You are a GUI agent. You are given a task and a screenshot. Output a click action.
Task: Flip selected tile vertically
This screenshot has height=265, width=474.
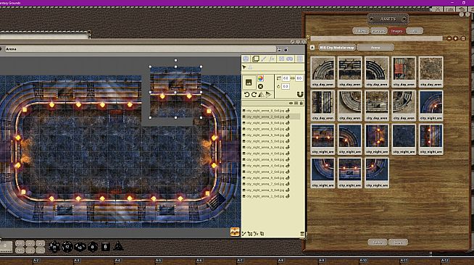click(x=268, y=95)
